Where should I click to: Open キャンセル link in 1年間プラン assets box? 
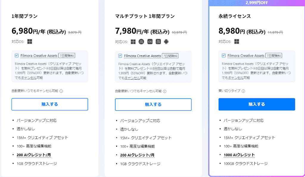tap(29, 78)
